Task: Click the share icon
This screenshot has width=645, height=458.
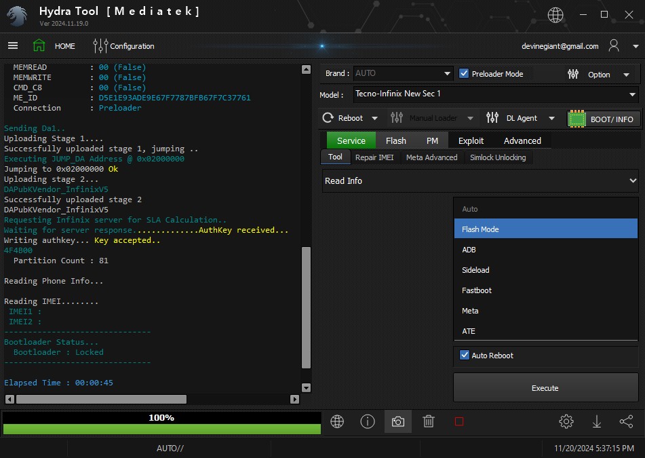Action: click(x=627, y=421)
